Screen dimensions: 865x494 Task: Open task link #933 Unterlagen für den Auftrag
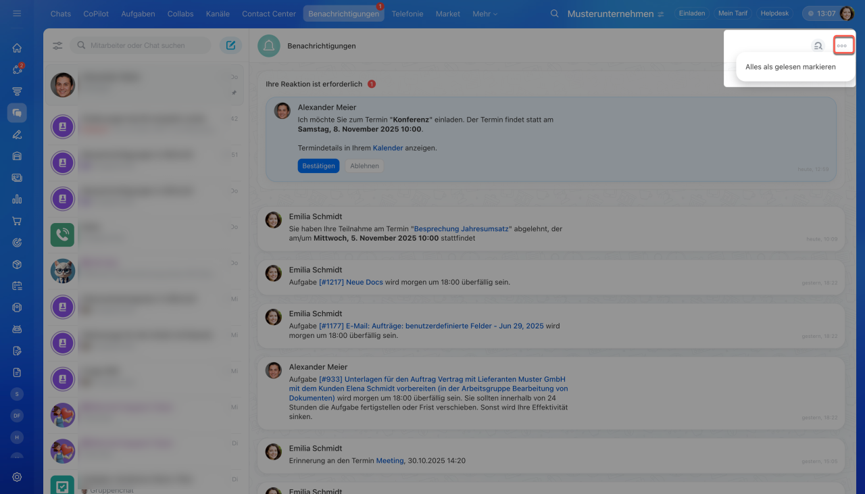(428, 389)
